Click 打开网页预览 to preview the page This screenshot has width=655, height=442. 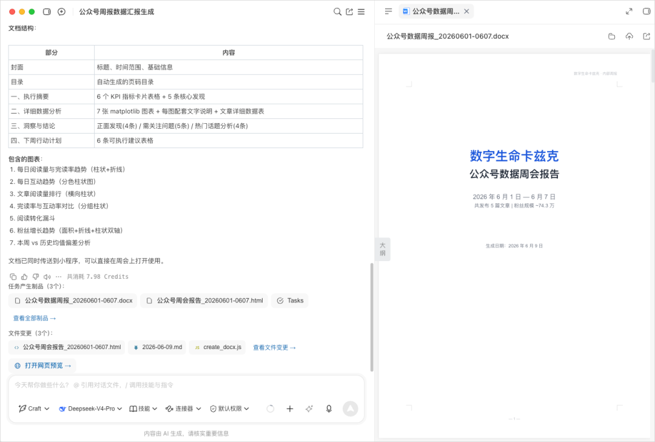(42, 365)
